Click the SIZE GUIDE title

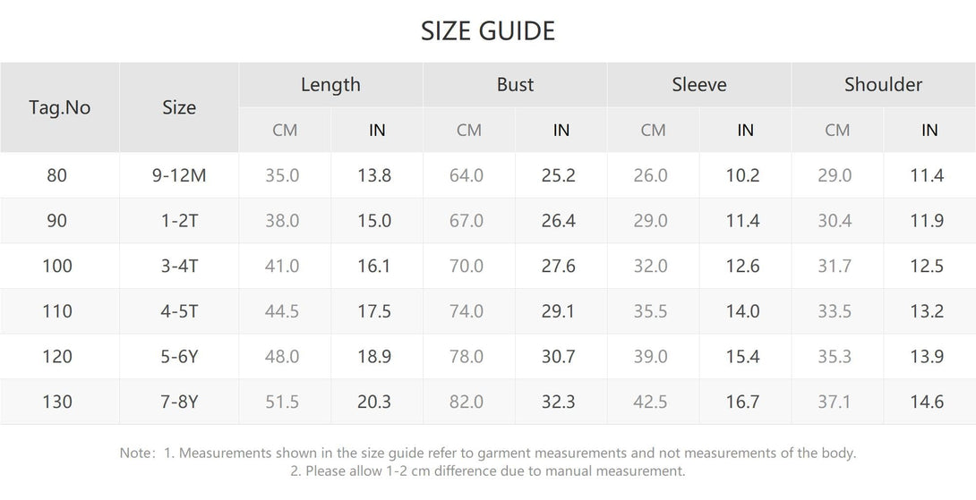[488, 31]
